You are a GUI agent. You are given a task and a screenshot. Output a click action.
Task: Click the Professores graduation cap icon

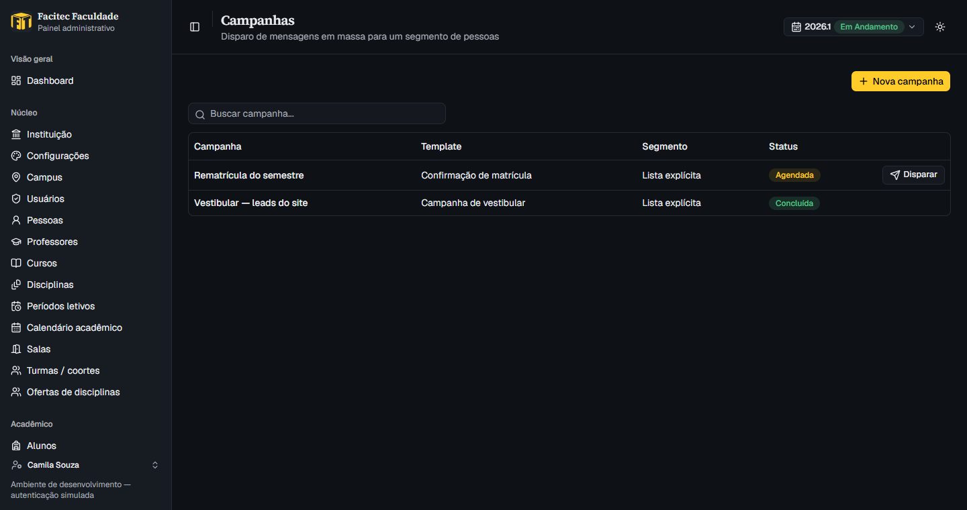[16, 242]
